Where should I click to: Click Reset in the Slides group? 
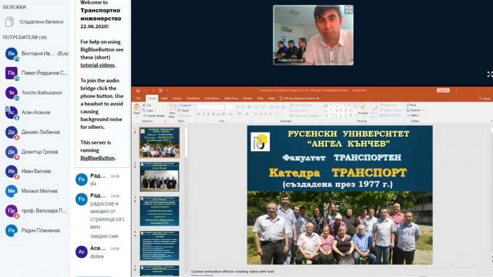tap(184, 110)
